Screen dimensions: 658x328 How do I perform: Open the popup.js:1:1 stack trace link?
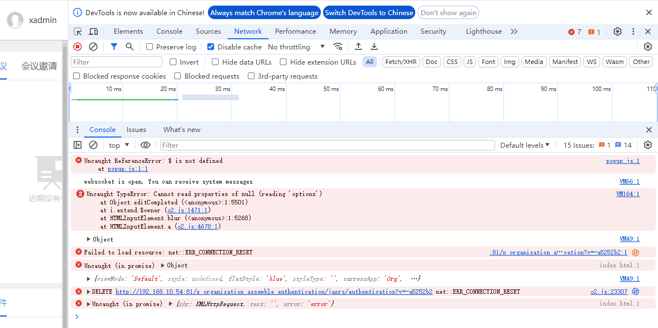click(x=128, y=168)
